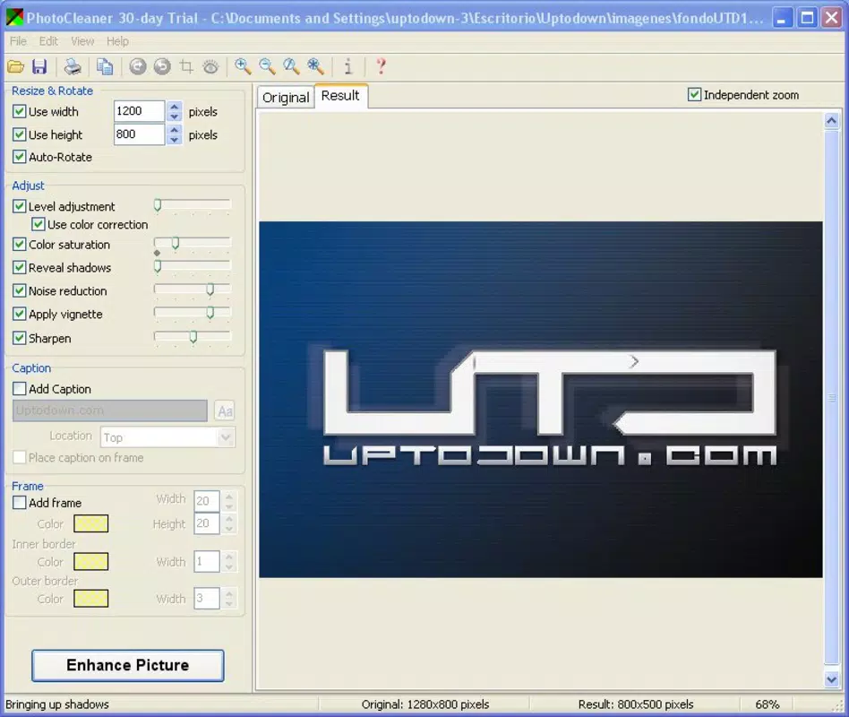Zoom in with the plus magnifier
This screenshot has width=849, height=717.
tap(243, 66)
